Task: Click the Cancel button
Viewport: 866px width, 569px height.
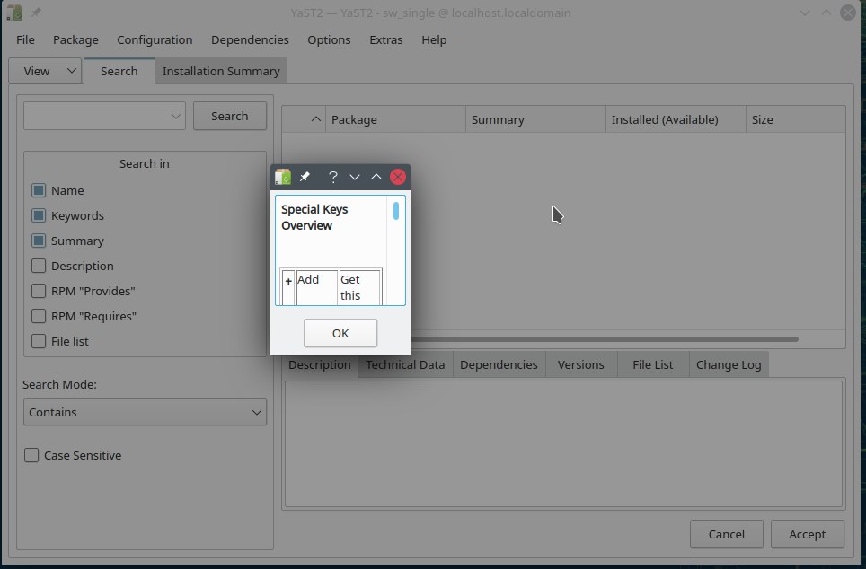Action: point(726,534)
